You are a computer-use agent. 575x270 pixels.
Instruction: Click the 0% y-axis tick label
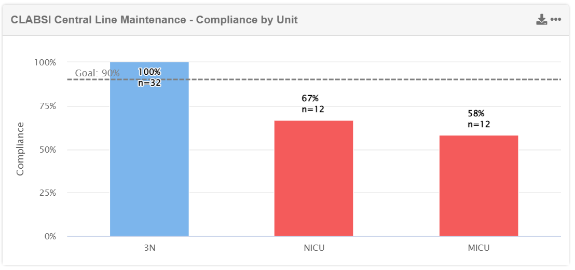pos(49,236)
